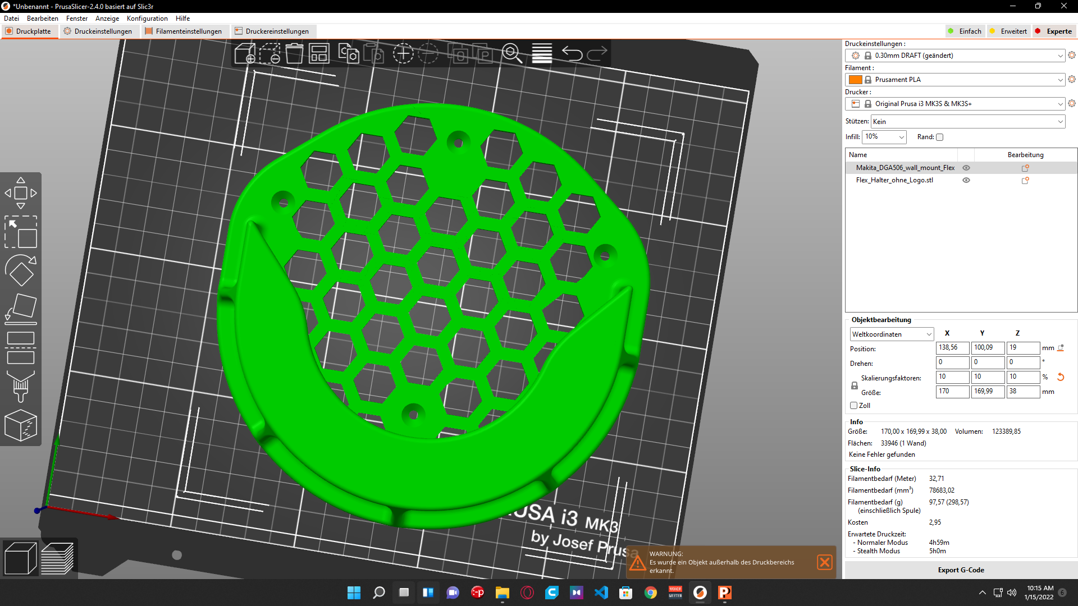Click the Position X input field
Screen dimensions: 1078x606
(952, 348)
